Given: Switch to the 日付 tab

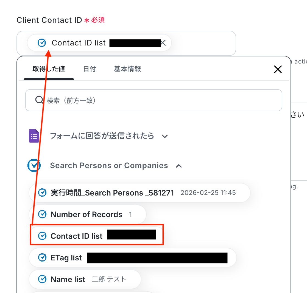Looking at the screenshot, I should click(90, 69).
